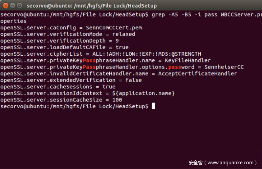Viewport: 262px width, 169px height.
Task: Click the KeyFileHandler value
Action: point(188,60)
